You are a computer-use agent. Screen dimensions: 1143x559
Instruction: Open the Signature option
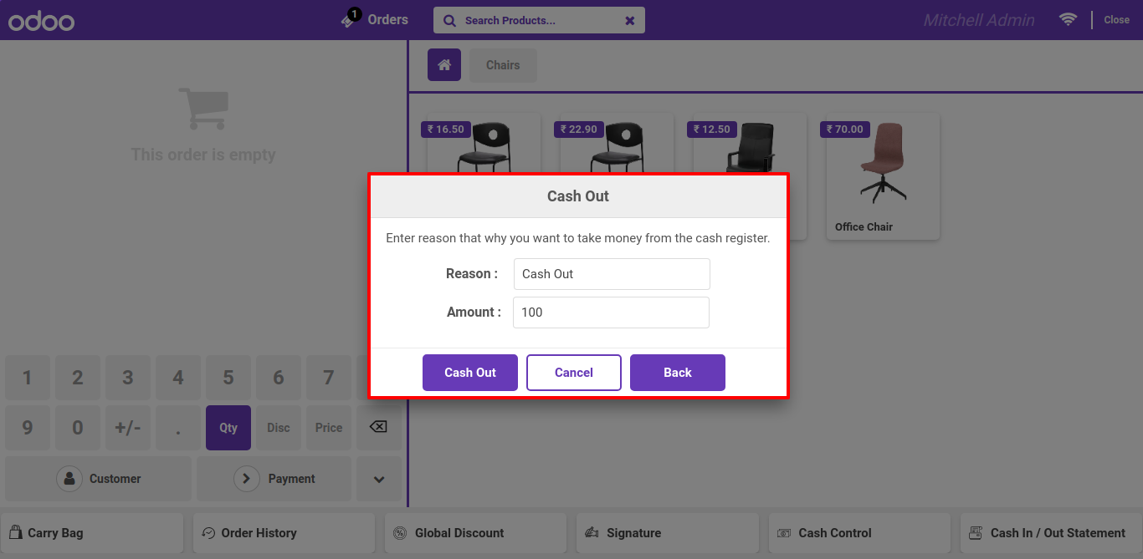tap(667, 533)
